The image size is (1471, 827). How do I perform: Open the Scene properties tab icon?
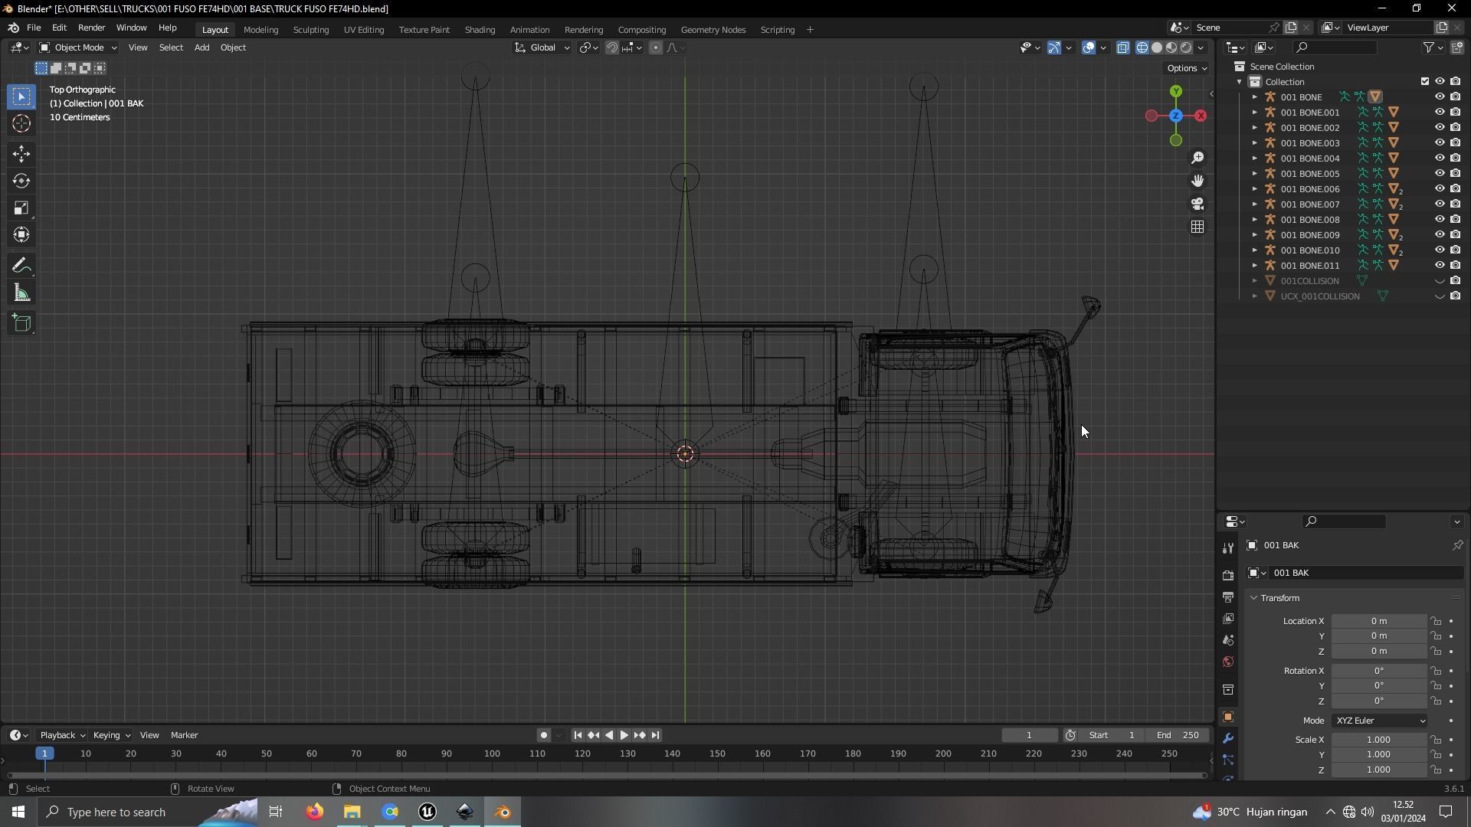(1228, 640)
